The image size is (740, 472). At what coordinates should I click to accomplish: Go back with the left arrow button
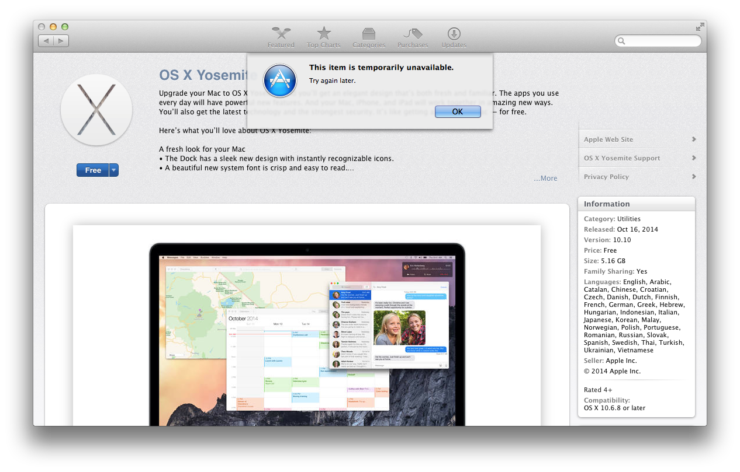(x=46, y=41)
